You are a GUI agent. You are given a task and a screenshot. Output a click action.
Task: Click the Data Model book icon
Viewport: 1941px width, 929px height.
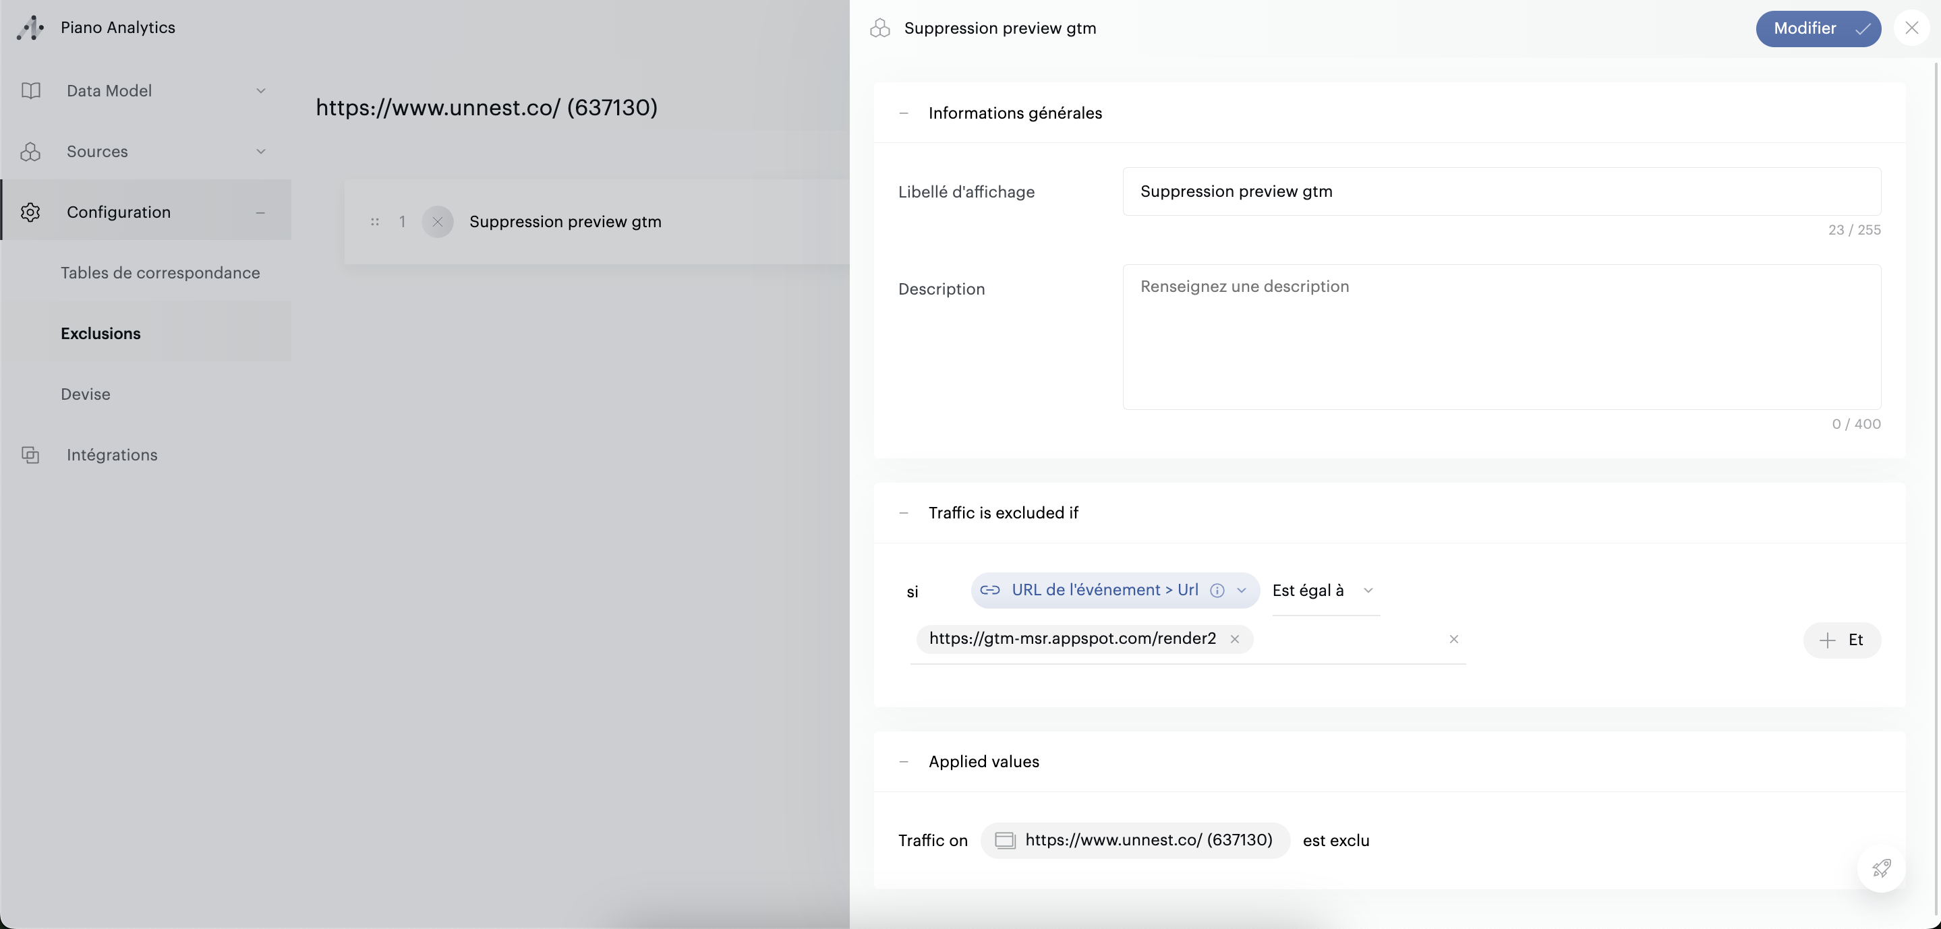(x=31, y=90)
